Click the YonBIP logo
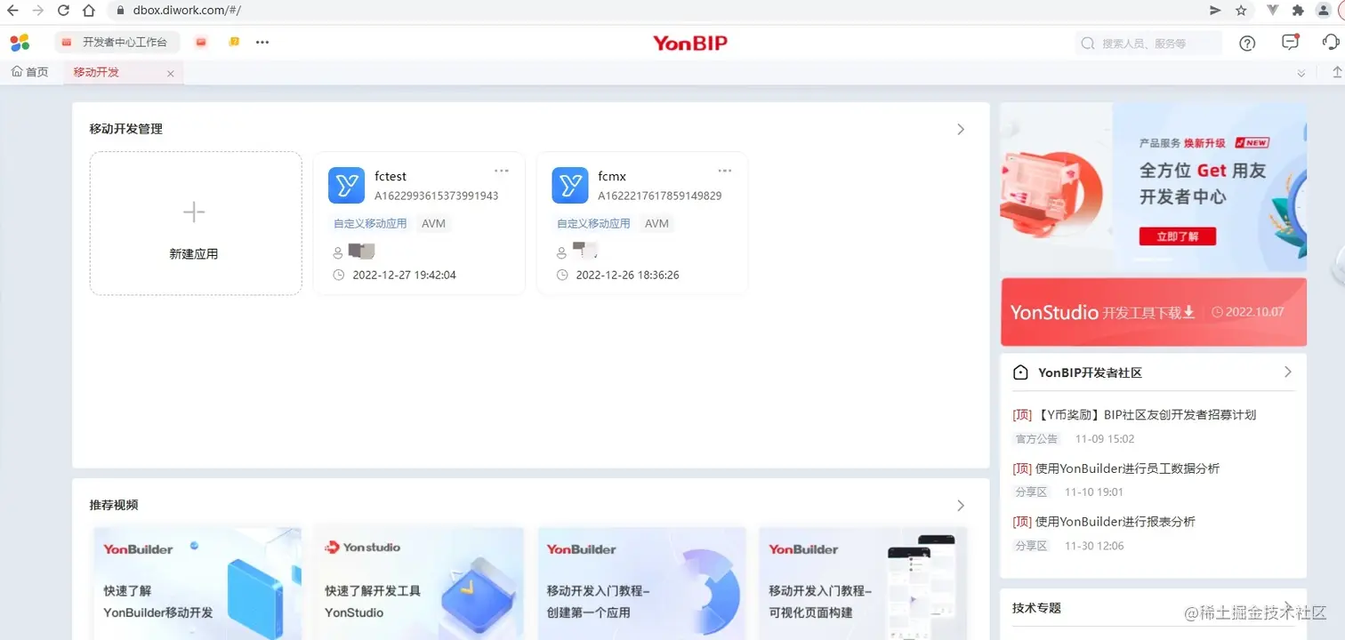The width and height of the screenshot is (1345, 640). [x=690, y=43]
